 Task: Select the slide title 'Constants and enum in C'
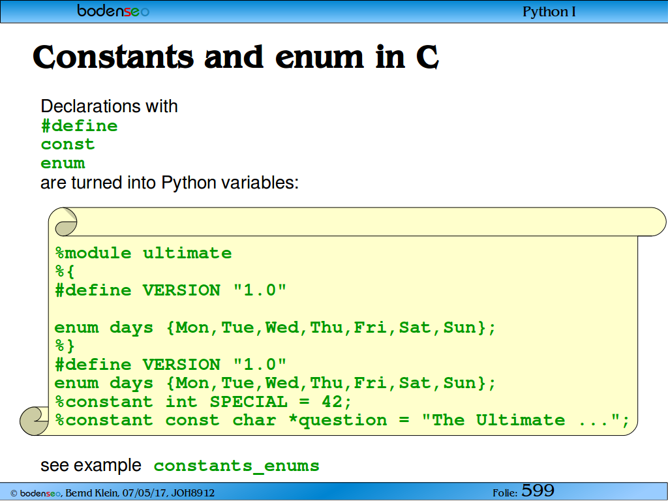pos(235,57)
